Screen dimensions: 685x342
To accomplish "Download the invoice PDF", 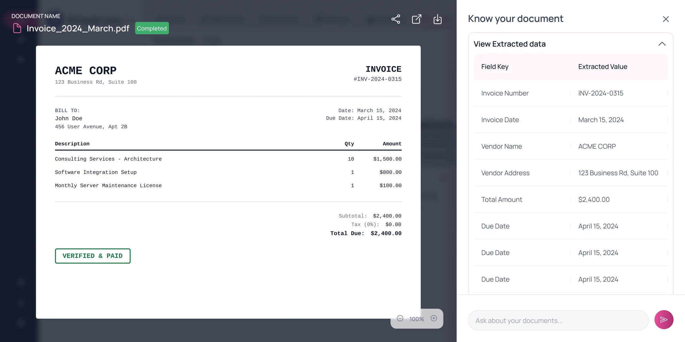I will coord(438,19).
